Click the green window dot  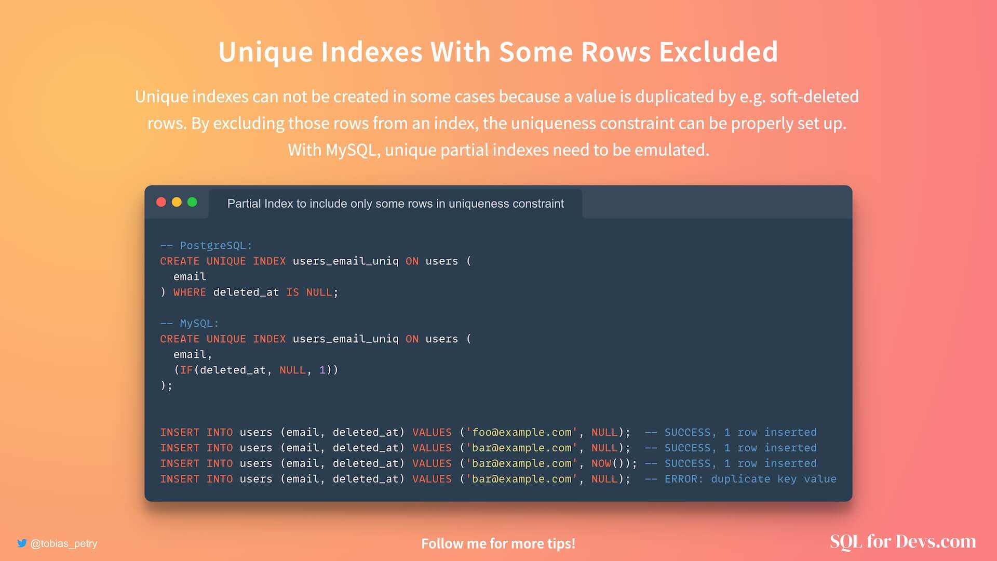click(x=192, y=202)
